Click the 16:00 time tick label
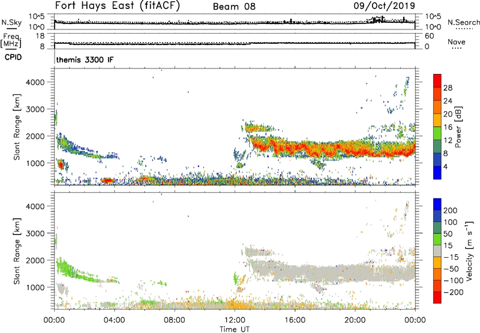The height and width of the screenshot is (333, 480). [295, 320]
